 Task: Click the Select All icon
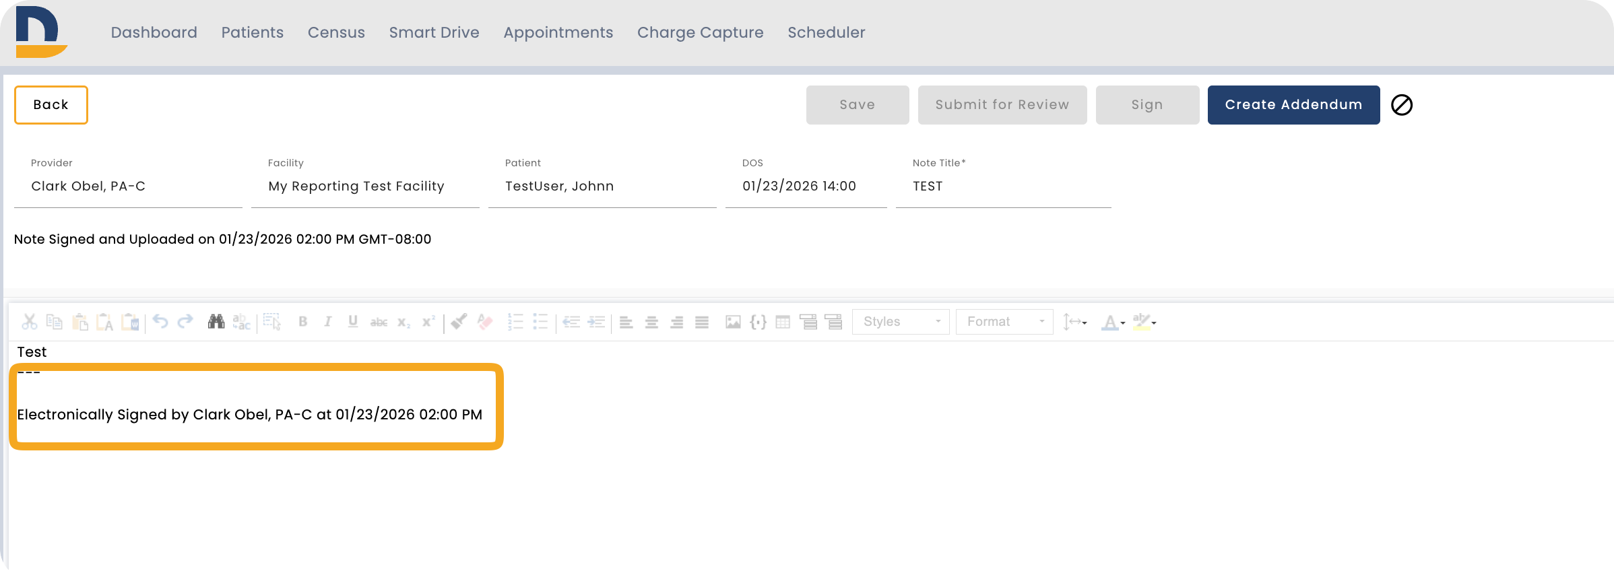click(x=272, y=322)
